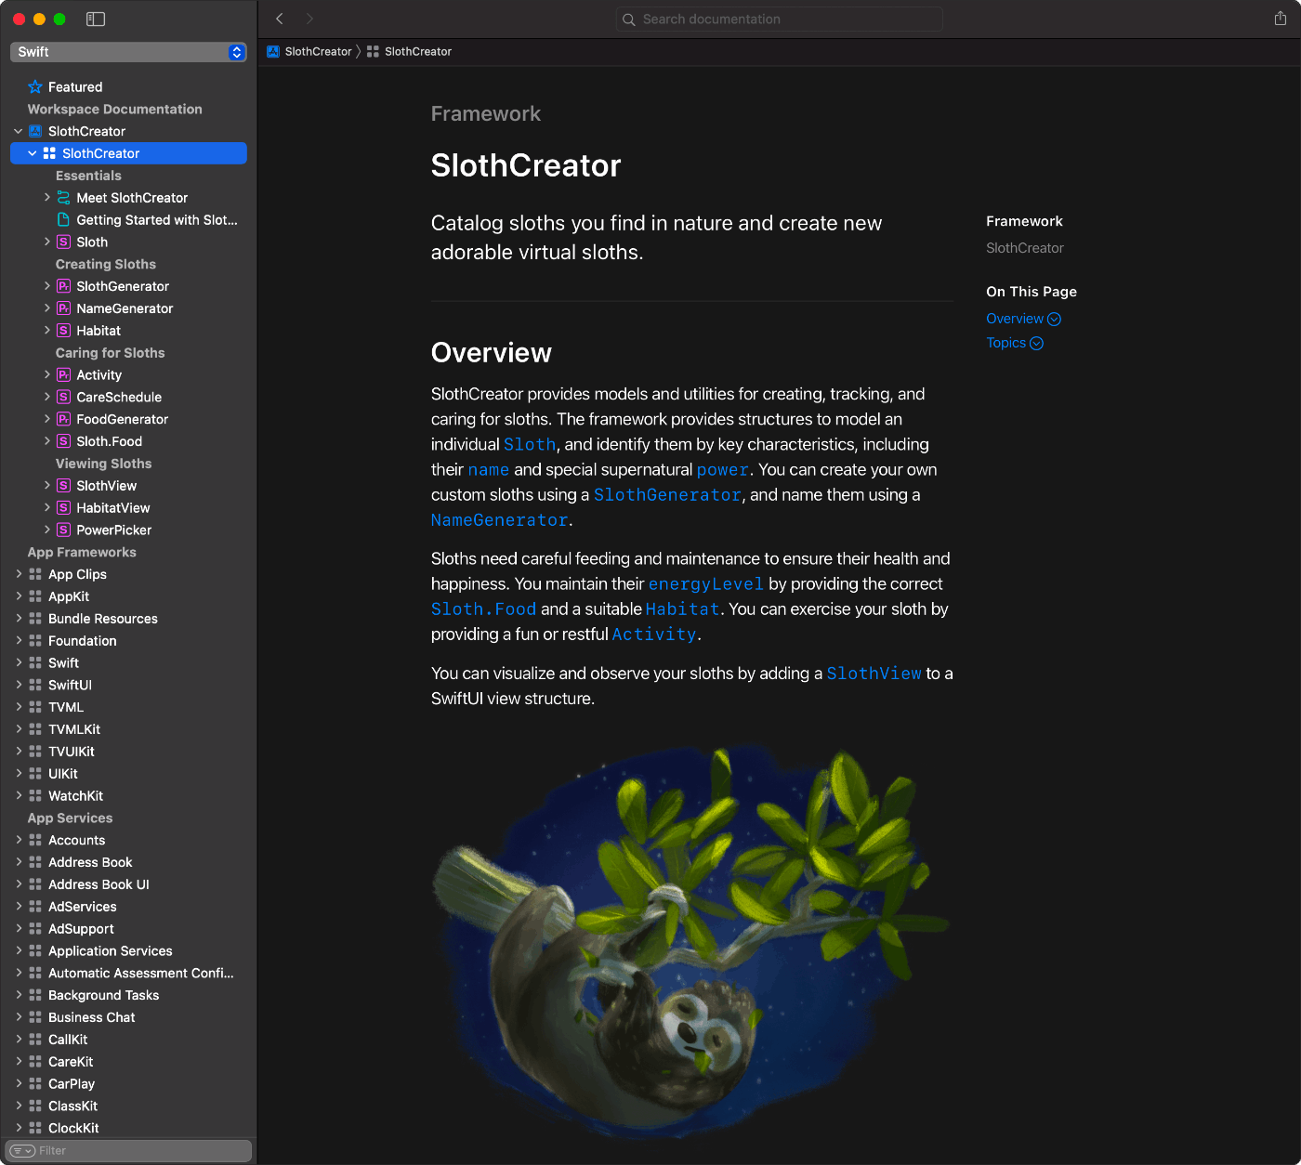Select the ClockKit framework row
The image size is (1301, 1165).
pos(128,1128)
